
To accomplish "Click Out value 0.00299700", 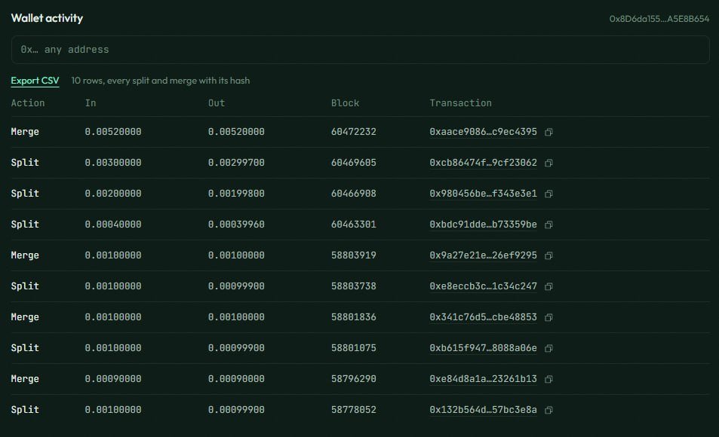I will point(236,163).
